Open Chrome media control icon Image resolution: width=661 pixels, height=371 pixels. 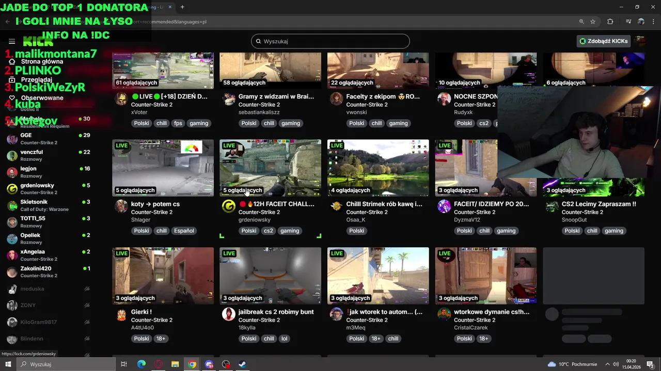point(628,22)
